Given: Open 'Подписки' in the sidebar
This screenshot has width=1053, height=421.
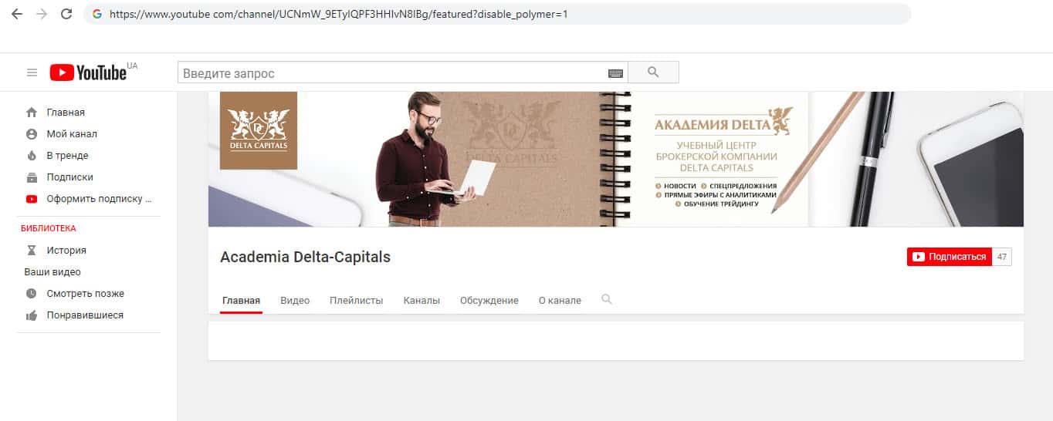Looking at the screenshot, I should (69, 177).
